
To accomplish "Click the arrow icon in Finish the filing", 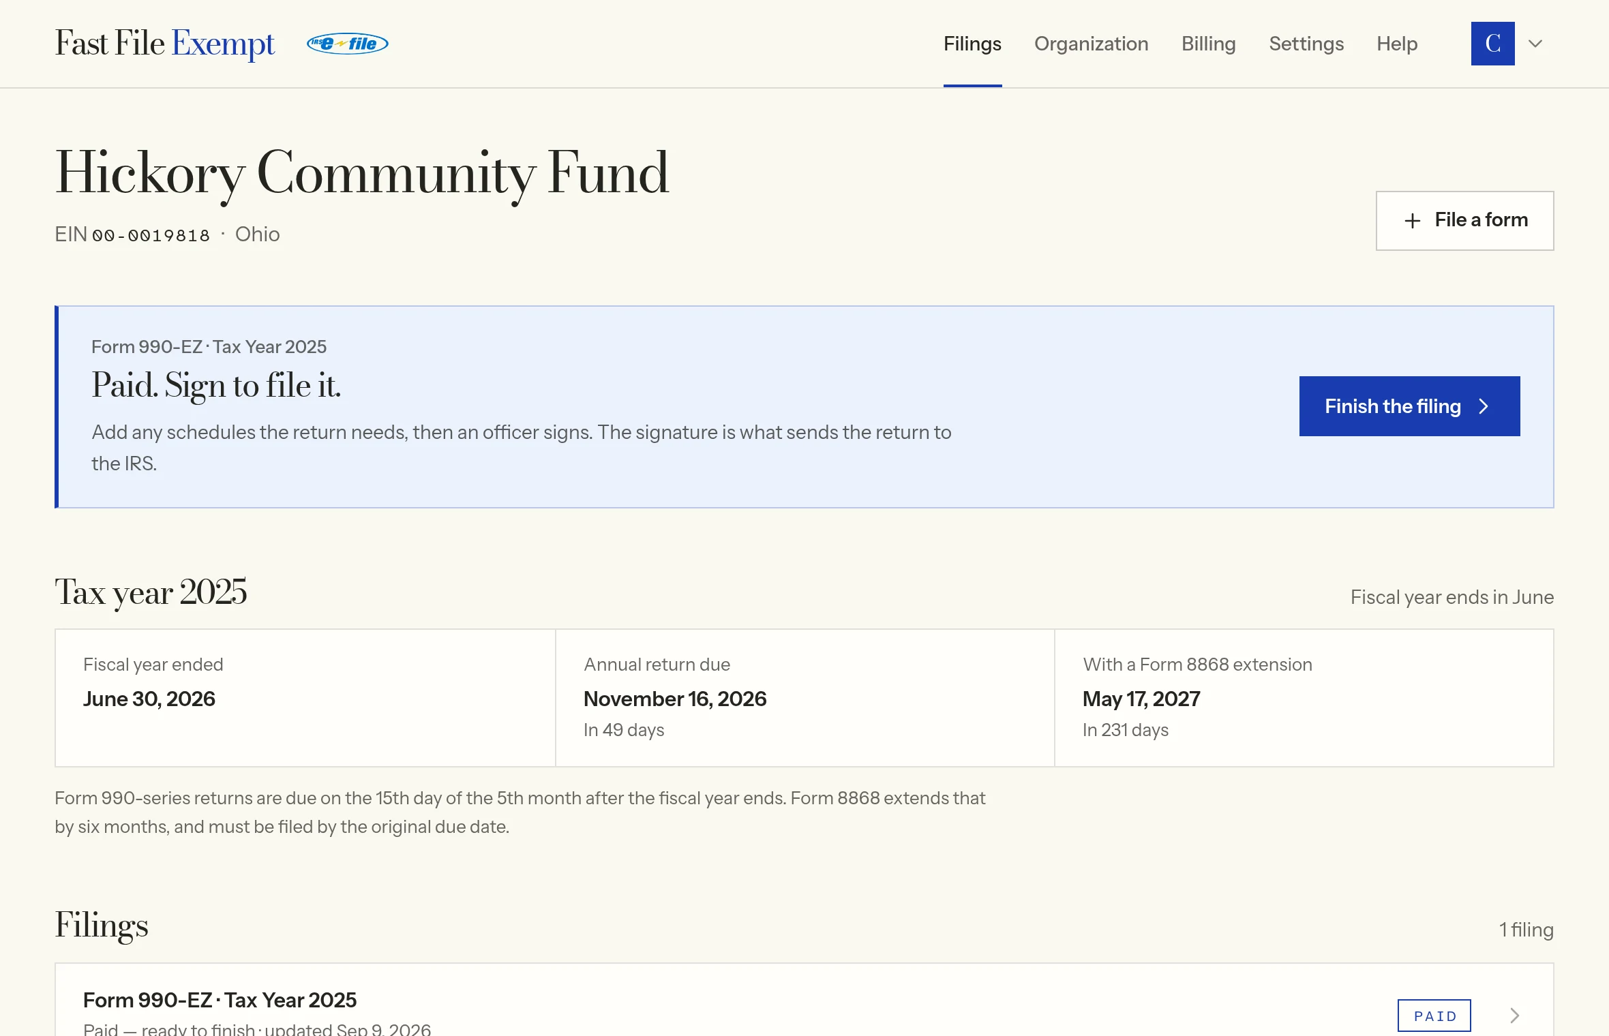I will pyautogui.click(x=1484, y=406).
